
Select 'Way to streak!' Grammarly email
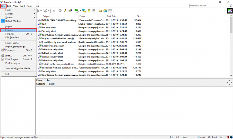coord(89,38)
